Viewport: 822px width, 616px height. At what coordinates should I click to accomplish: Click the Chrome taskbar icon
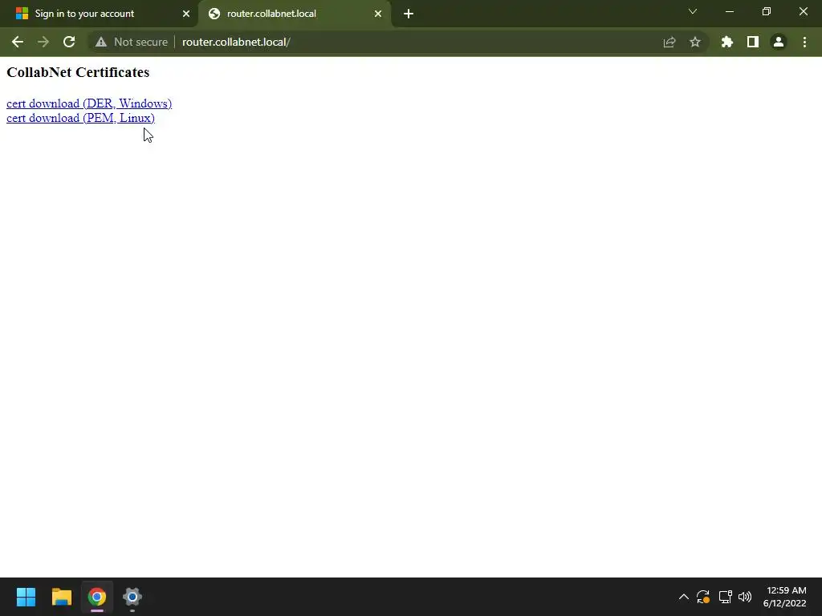(x=97, y=597)
